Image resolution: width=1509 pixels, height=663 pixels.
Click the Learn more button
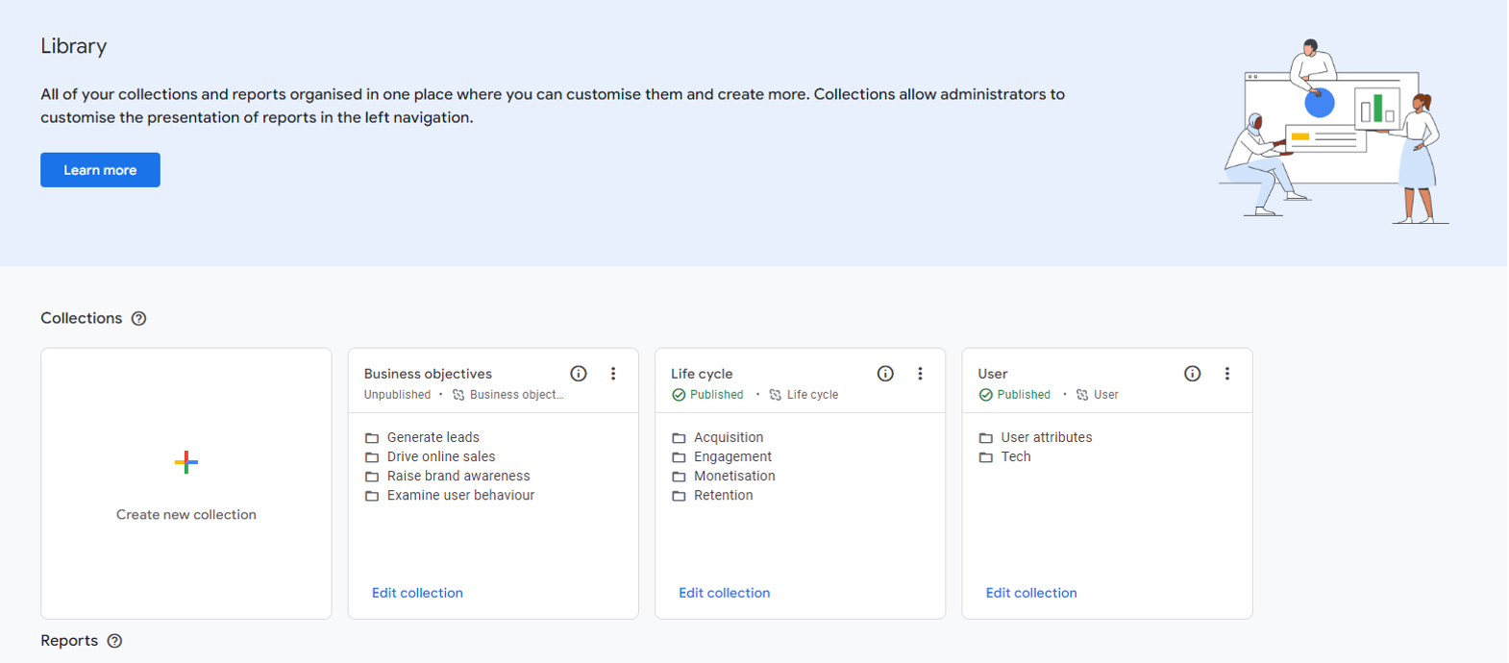pyautogui.click(x=100, y=170)
